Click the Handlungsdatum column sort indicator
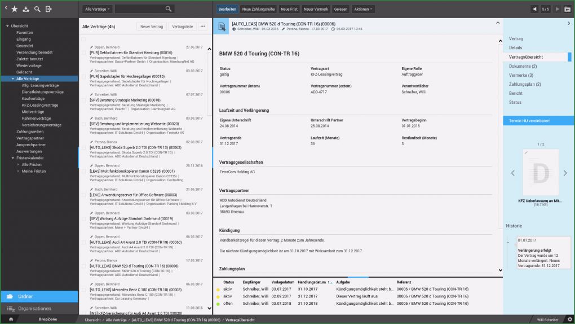Screen dimensions: 575x324 (x=330, y=282)
